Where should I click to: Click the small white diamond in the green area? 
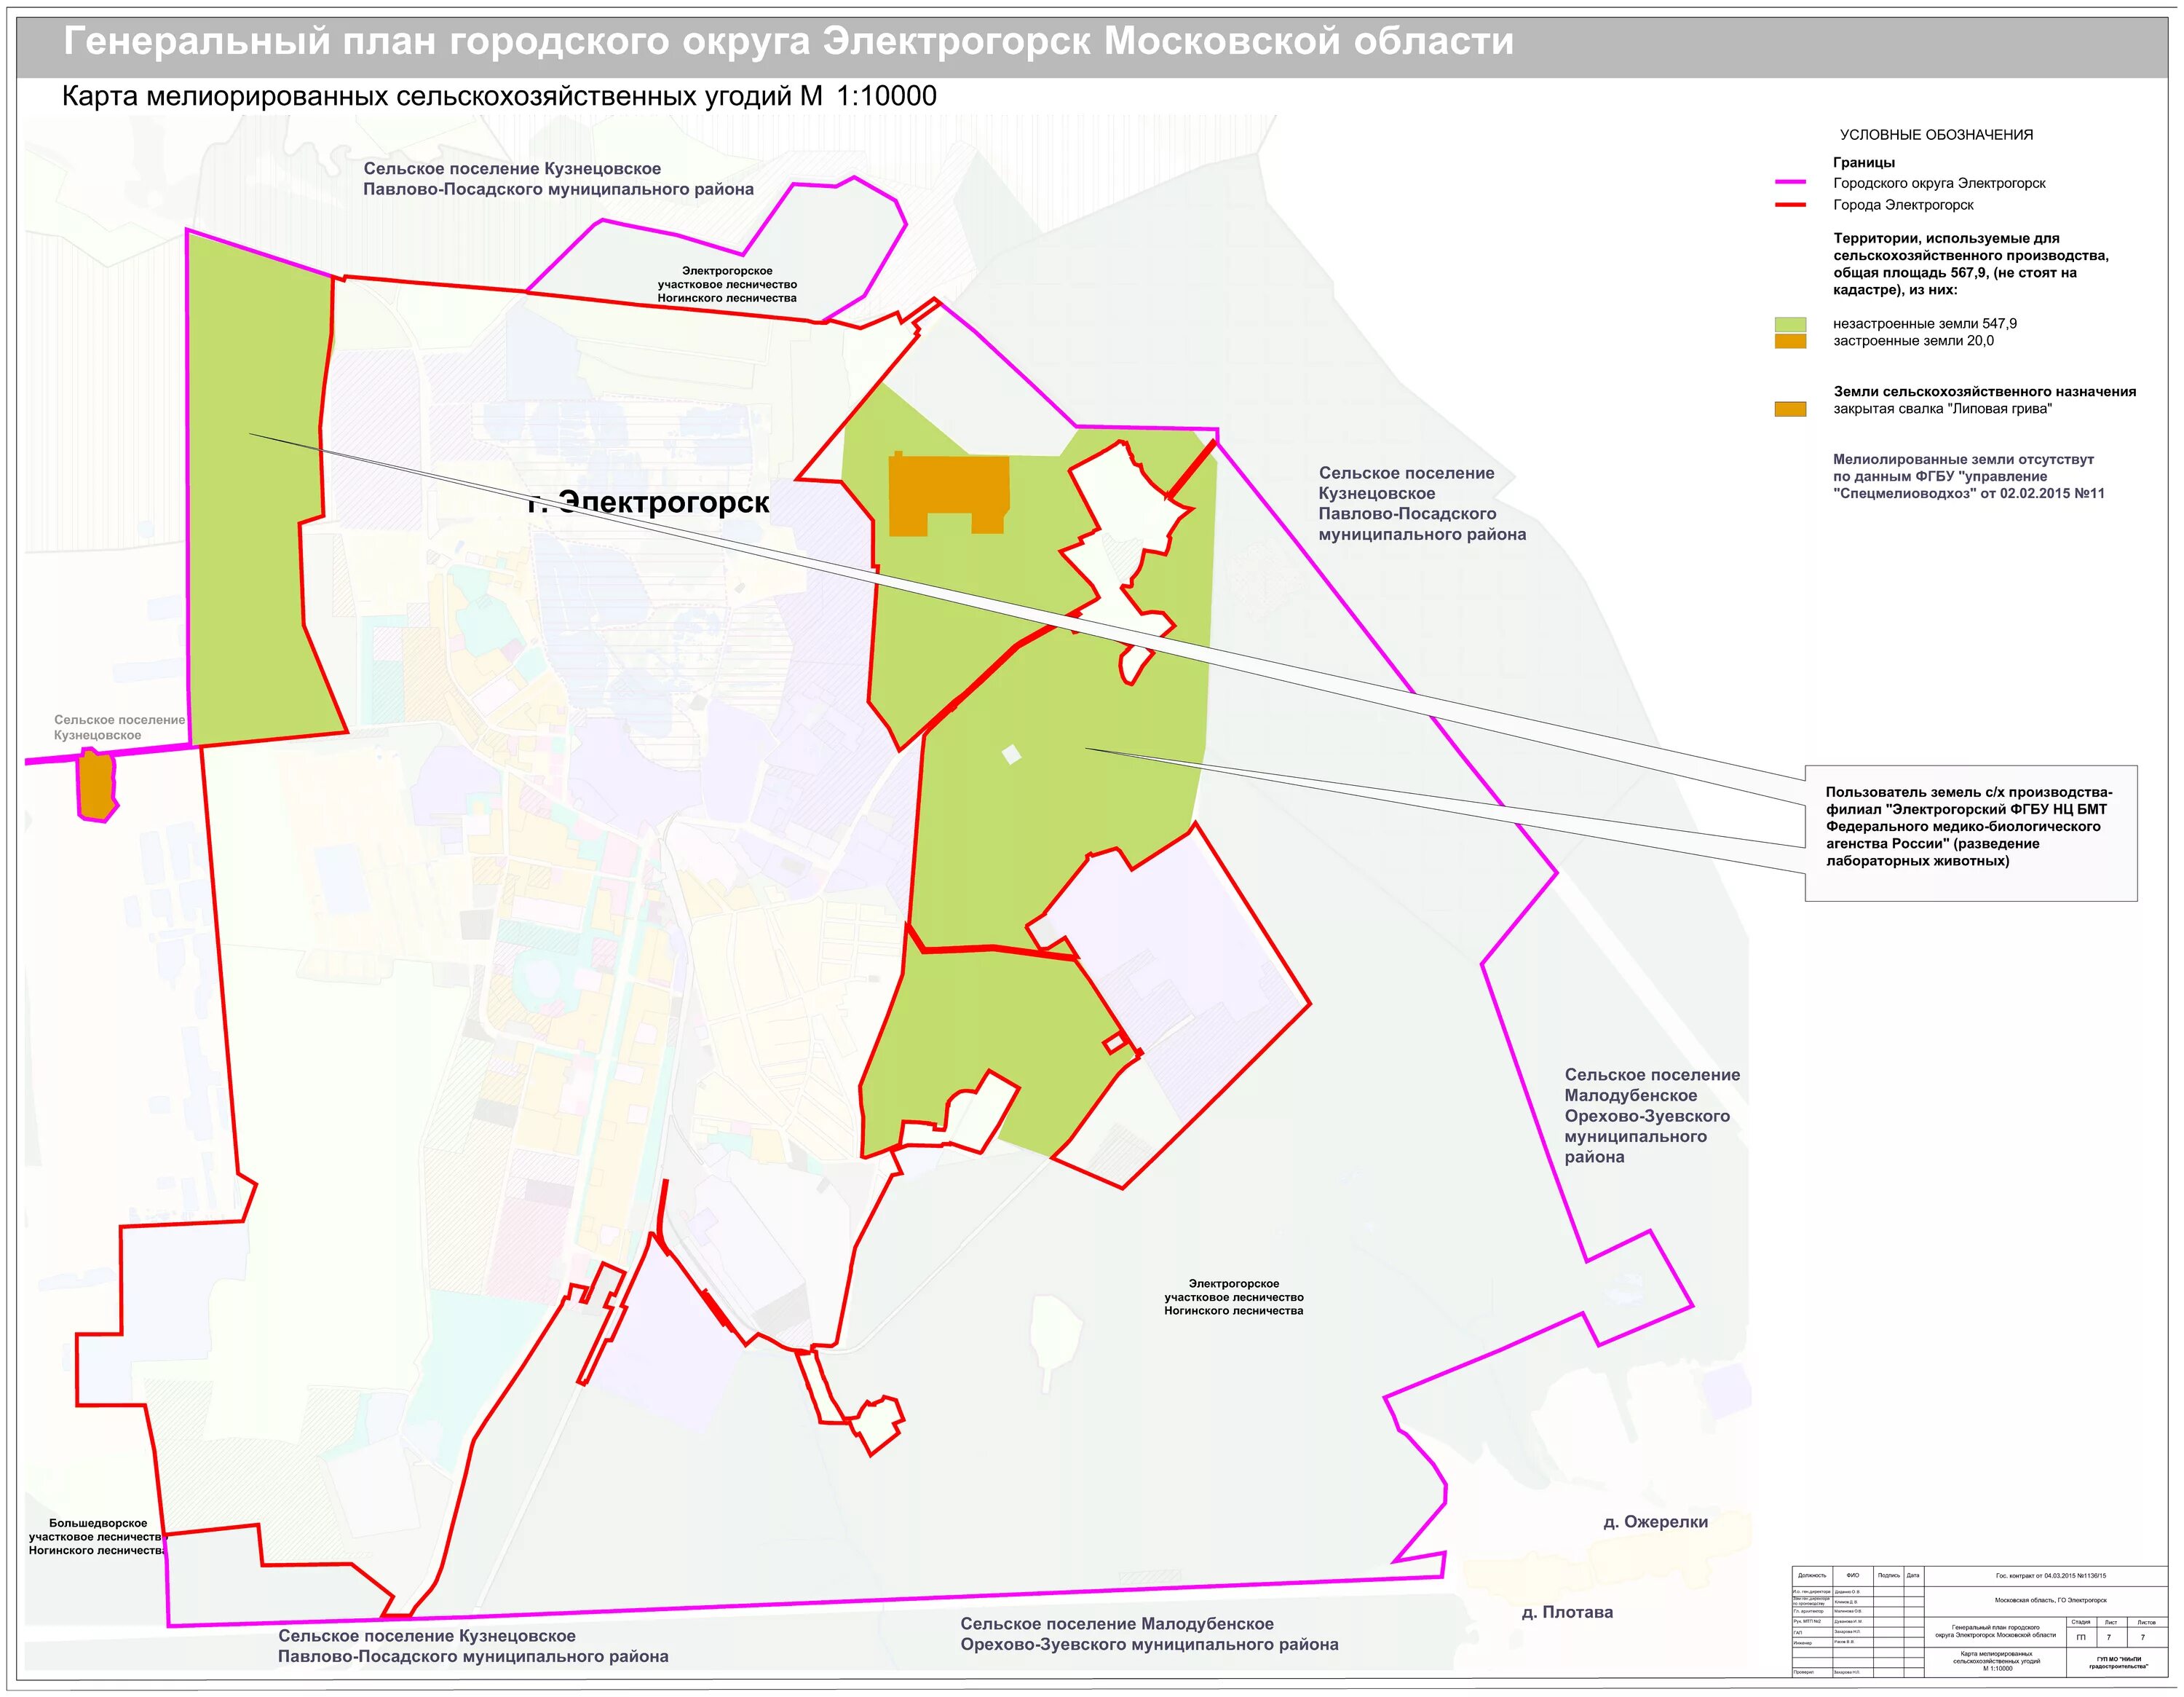coord(1012,753)
